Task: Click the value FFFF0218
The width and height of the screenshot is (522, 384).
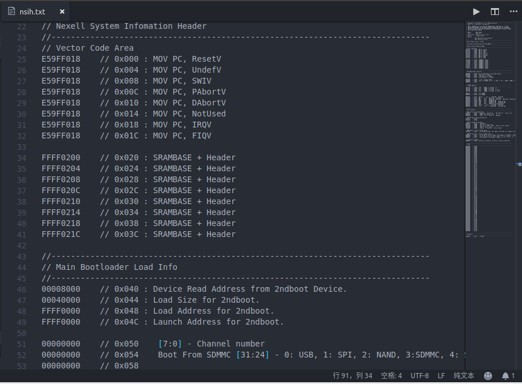Action: click(61, 224)
